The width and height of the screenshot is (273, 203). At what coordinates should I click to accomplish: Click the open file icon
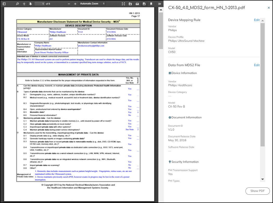click(x=130, y=4)
